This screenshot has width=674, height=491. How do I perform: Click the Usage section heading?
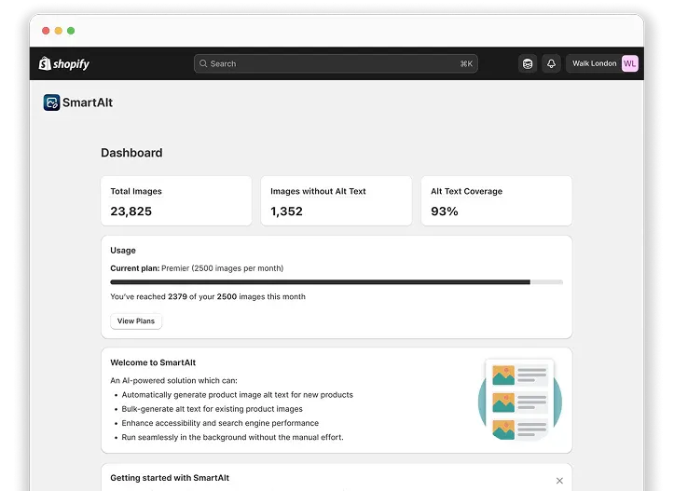click(x=123, y=251)
